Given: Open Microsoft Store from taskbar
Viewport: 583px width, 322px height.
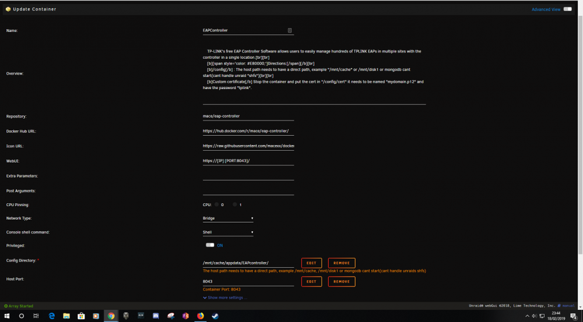Looking at the screenshot, I should click(x=81, y=316).
